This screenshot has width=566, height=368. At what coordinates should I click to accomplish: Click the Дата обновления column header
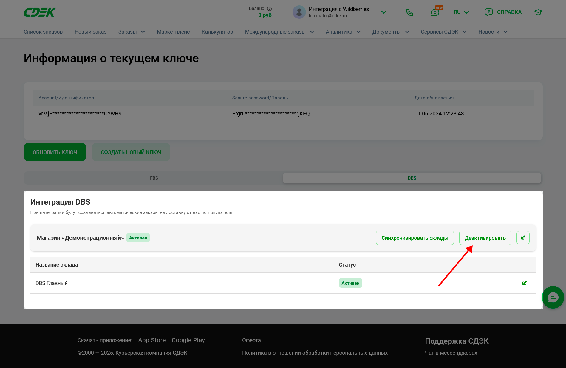point(434,98)
